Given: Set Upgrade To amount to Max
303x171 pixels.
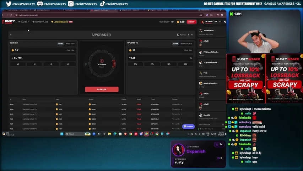Looking at the screenshot, I should 190,50.
